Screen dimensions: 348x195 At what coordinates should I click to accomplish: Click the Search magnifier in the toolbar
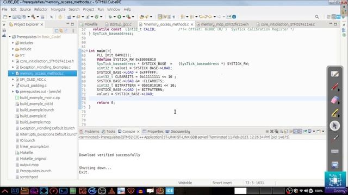pyautogui.click(x=317, y=17)
